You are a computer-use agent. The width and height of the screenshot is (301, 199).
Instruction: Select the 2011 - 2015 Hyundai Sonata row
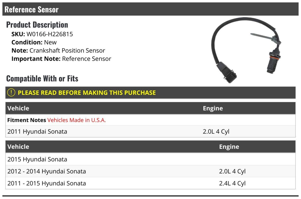(x=150, y=183)
